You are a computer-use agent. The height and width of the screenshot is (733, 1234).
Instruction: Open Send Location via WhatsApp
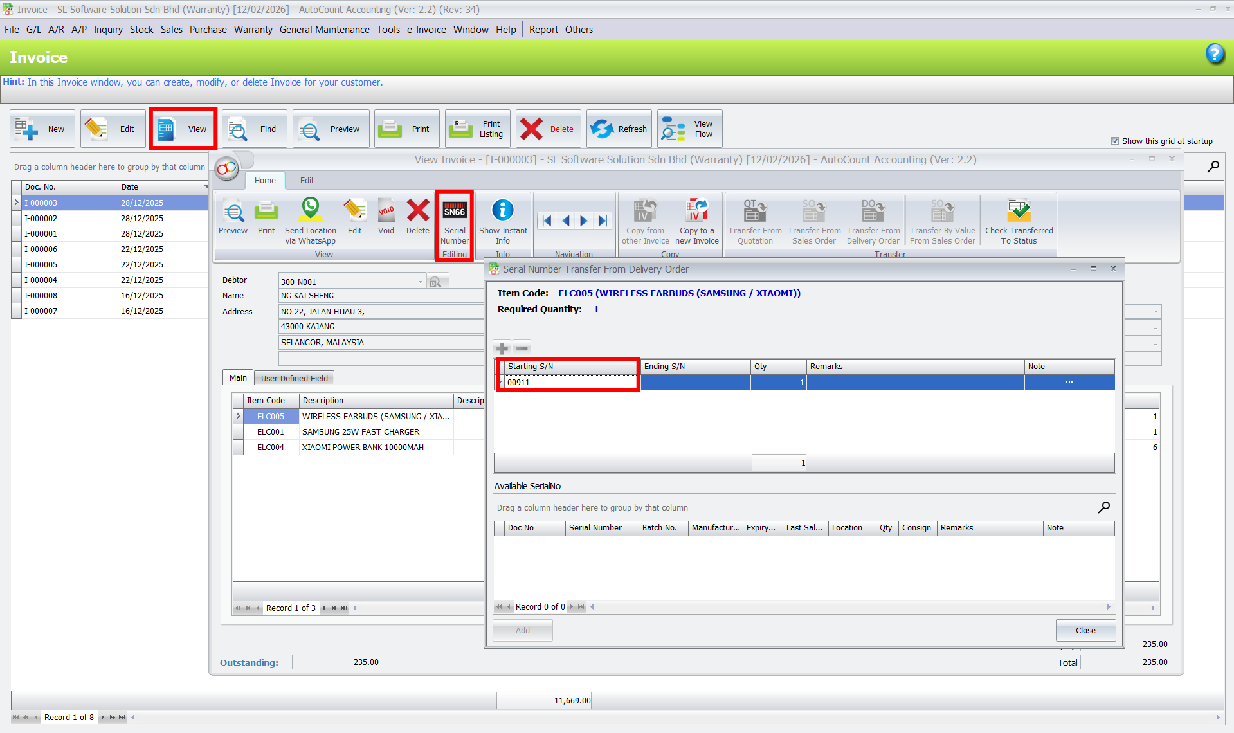[310, 222]
